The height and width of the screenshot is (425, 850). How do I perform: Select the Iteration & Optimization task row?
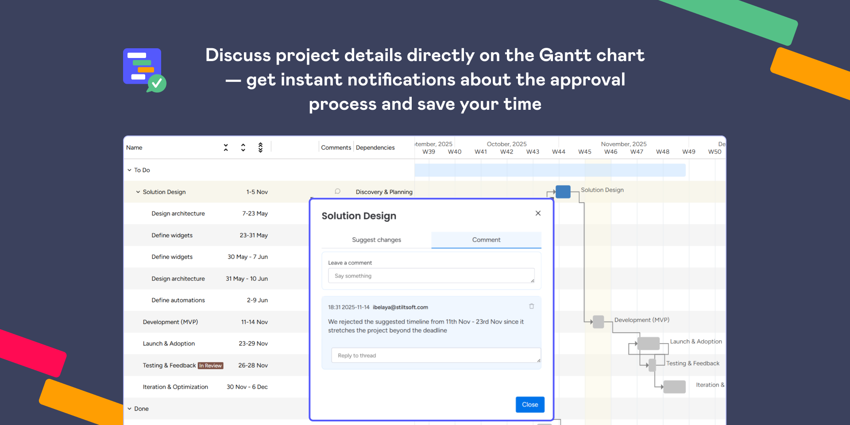[175, 387]
